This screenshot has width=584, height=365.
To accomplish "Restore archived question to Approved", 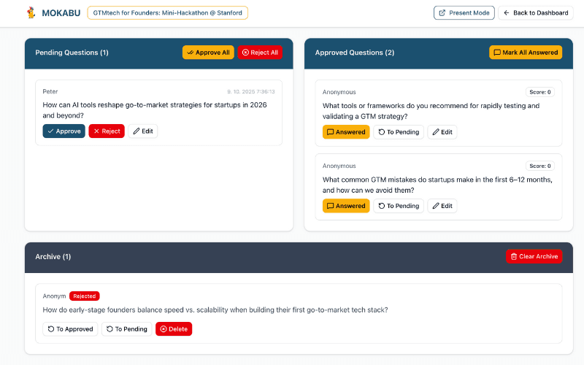I will (70, 329).
